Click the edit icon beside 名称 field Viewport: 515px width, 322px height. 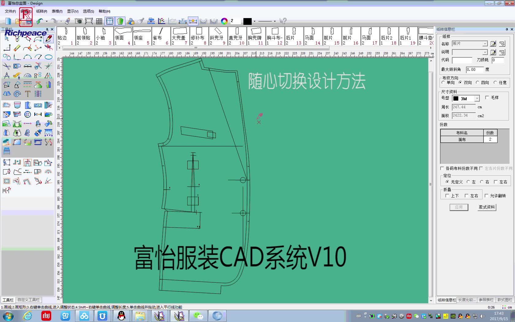click(493, 44)
